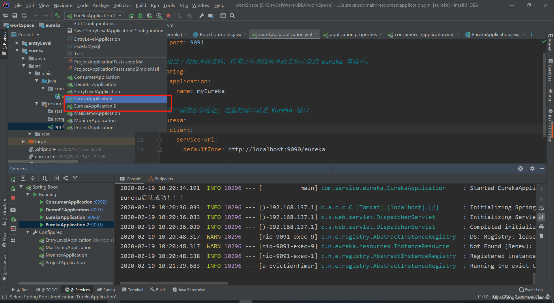Image resolution: width=554 pixels, height=303 pixels.
Task: Open the :9091/ link of EurekaApplication 2
Action: click(96, 225)
